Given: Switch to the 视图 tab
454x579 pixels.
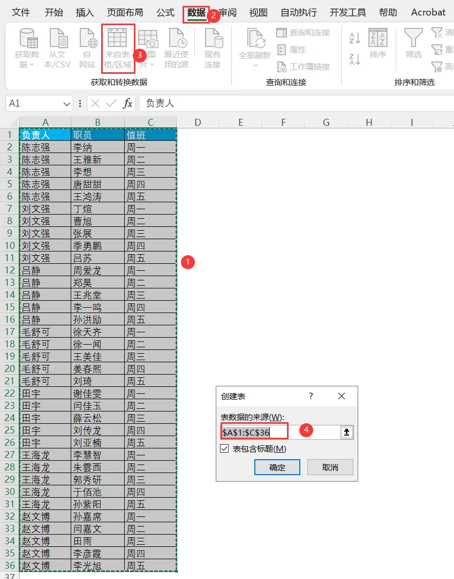Looking at the screenshot, I should point(258,12).
